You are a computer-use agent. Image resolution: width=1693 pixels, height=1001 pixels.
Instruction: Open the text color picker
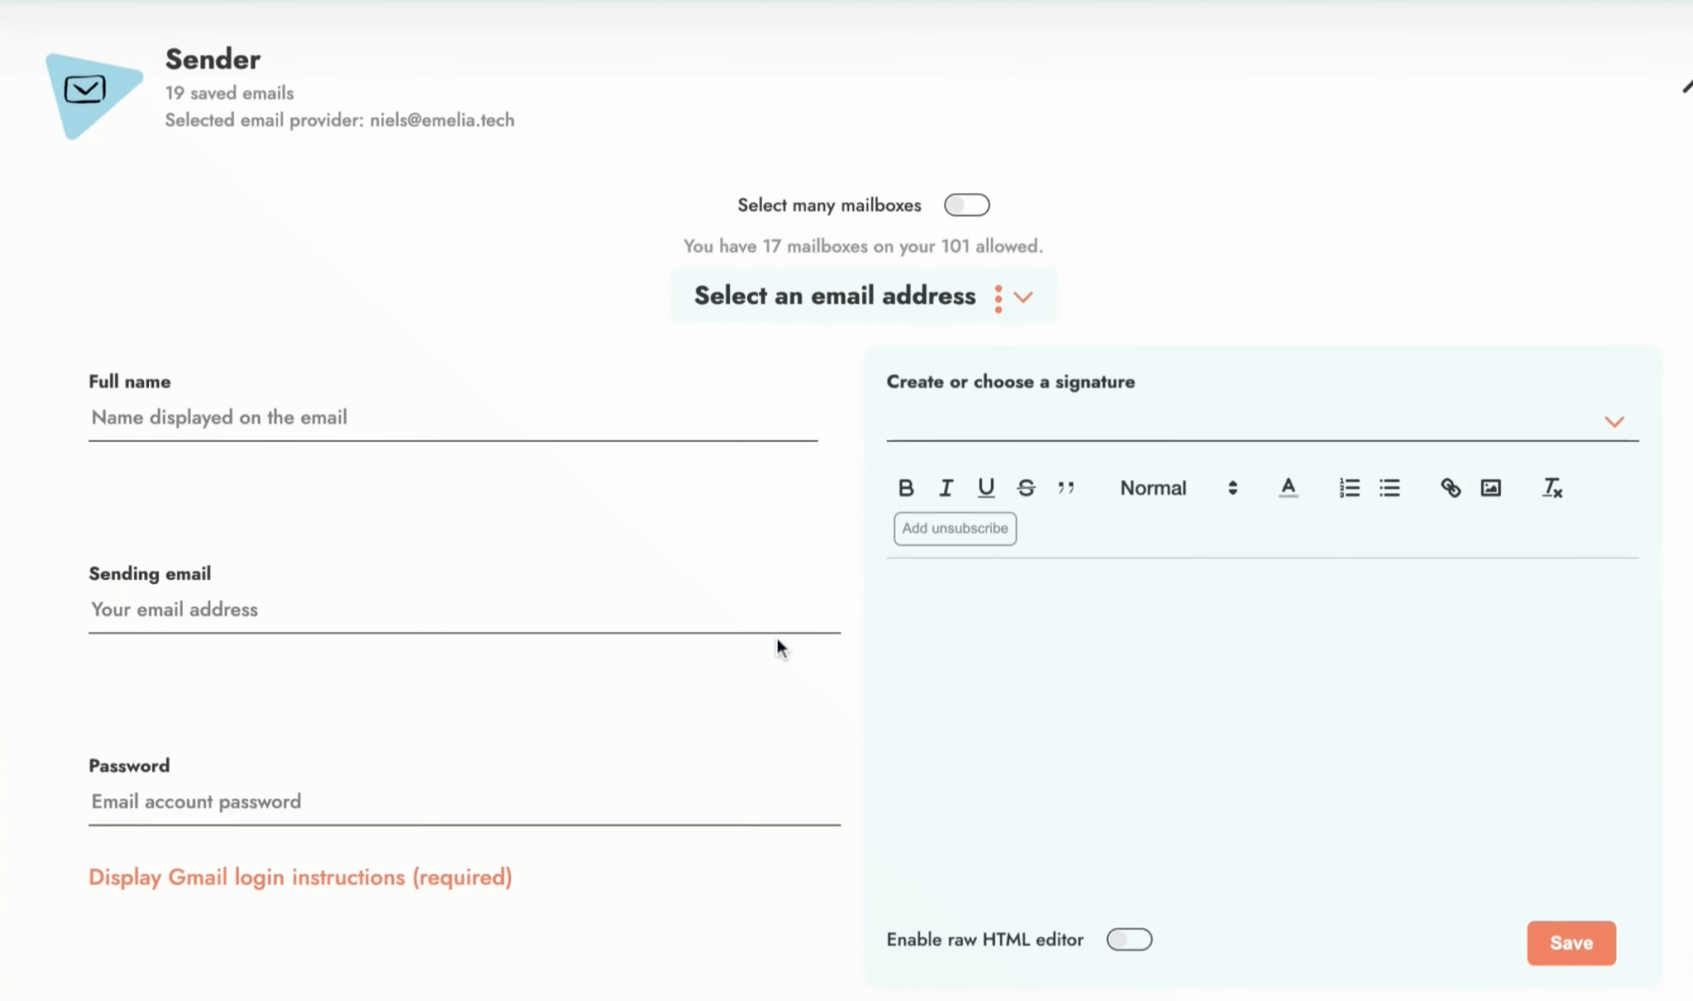1288,488
